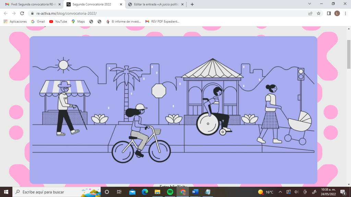The height and width of the screenshot is (197, 351).
Task: Show hidden system tray icons
Action: [x=280, y=192]
